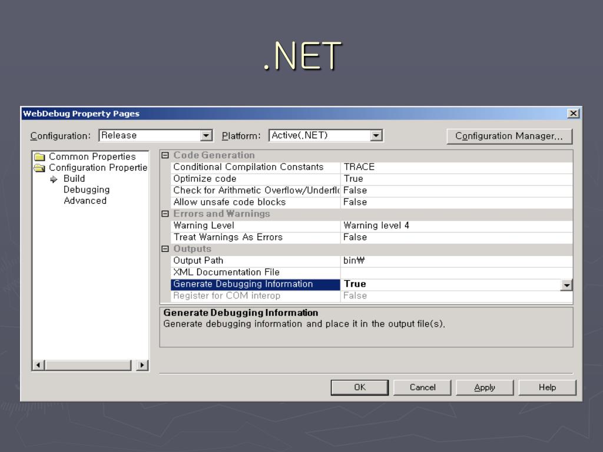Confirm the dialog with OK
The height and width of the screenshot is (452, 603).
(360, 387)
